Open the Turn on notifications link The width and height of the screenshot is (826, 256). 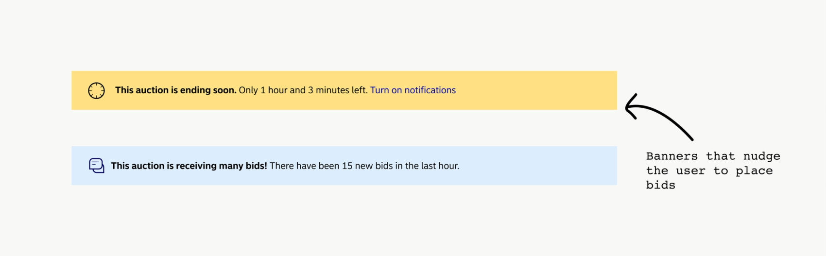[x=413, y=90]
